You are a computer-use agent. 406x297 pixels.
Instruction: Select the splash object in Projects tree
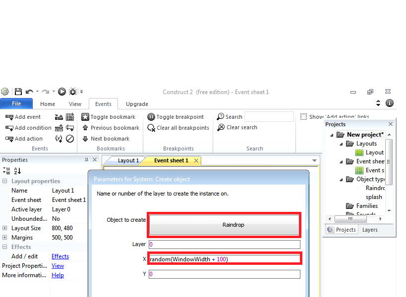click(374, 197)
